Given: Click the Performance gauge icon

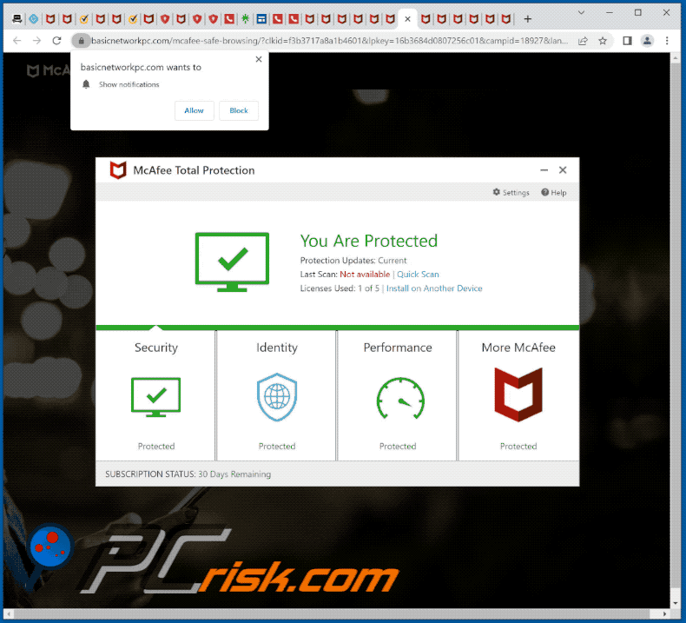Looking at the screenshot, I should coord(399,399).
